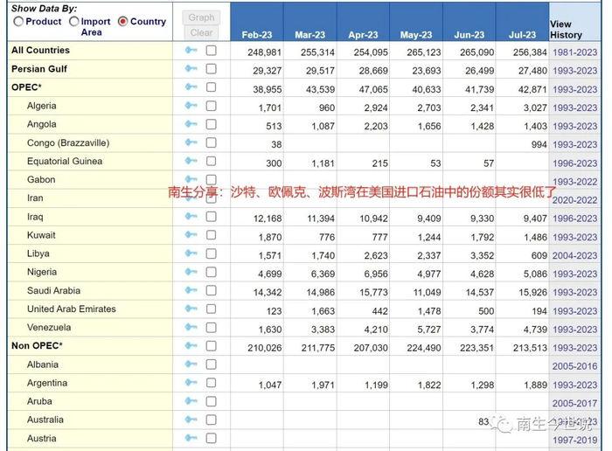Select the Product radio button
Screen dimensions: 612x451
[x=18, y=22]
